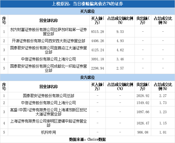
Task: Click 占总成交额比例(%) header in buyer table
Action: click(x=120, y=20)
